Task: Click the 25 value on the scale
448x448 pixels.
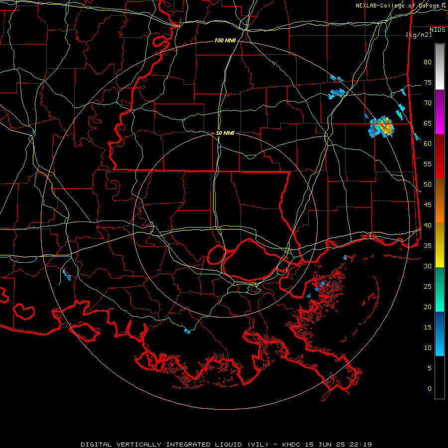Action: 428,287
